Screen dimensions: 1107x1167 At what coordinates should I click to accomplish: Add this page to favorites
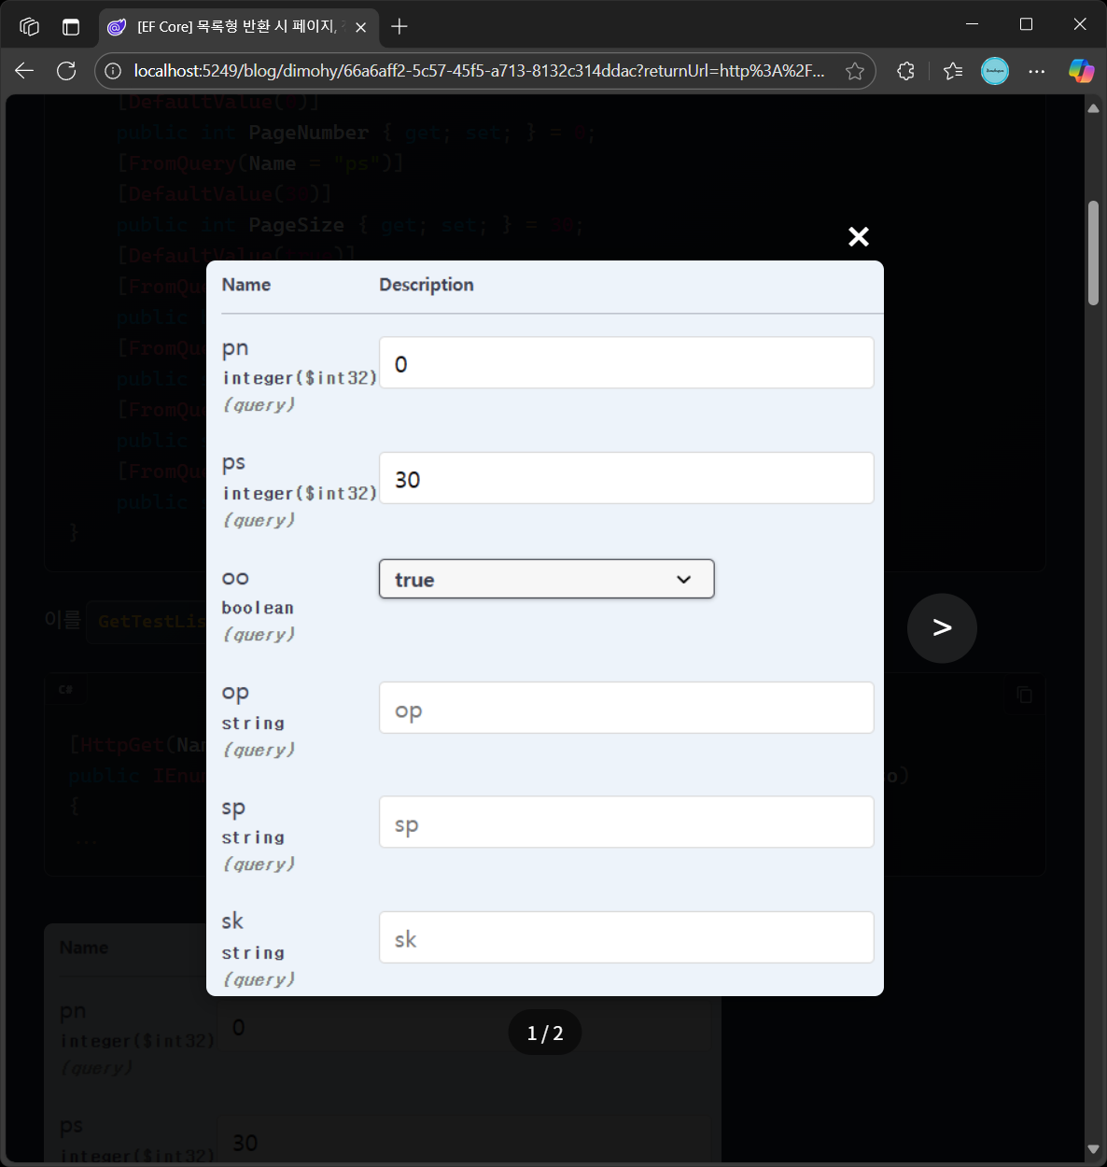(x=854, y=71)
